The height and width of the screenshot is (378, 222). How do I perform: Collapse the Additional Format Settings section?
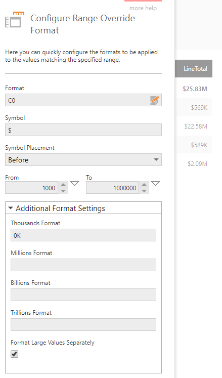(x=10, y=208)
